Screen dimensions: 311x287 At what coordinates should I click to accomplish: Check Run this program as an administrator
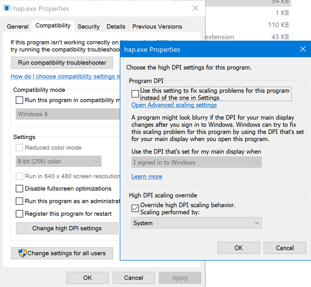pos(19,201)
